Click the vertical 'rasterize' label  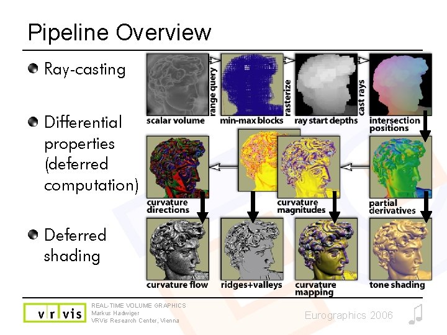click(287, 97)
